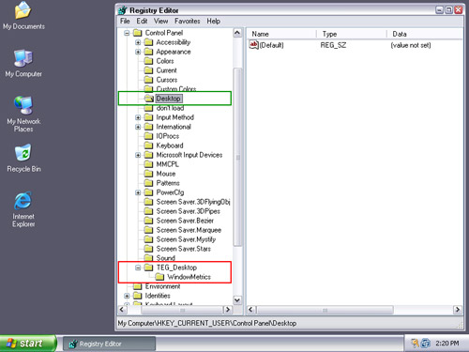Click the tree pane vertical scrollbar thumb

click(x=237, y=157)
